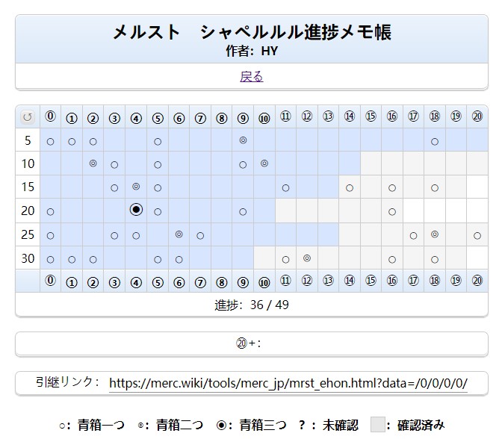Click the circle in row 25 column ④

(x=136, y=236)
